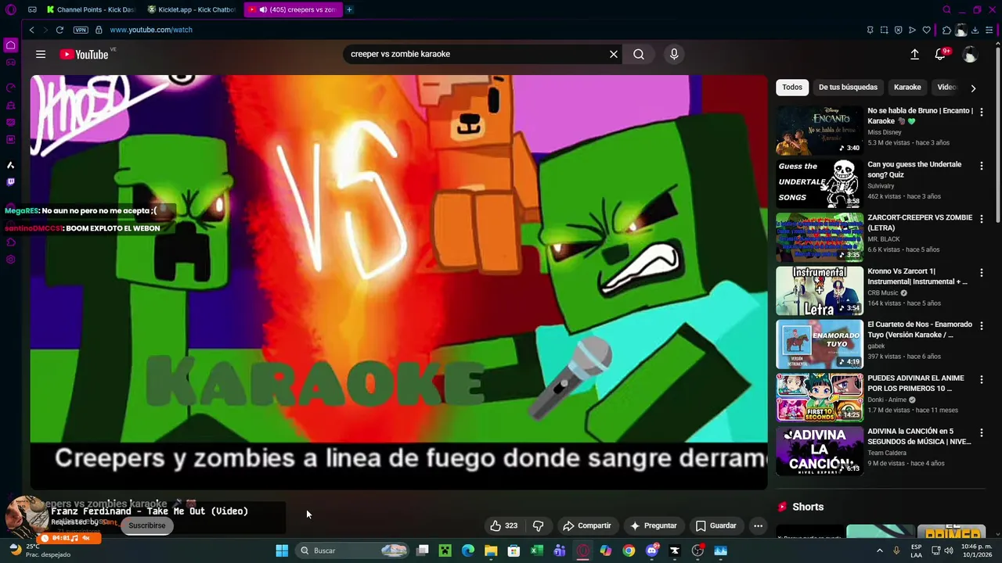Open options for ADIVINA la CANCIÓN video
1002x563 pixels.
[981, 432]
